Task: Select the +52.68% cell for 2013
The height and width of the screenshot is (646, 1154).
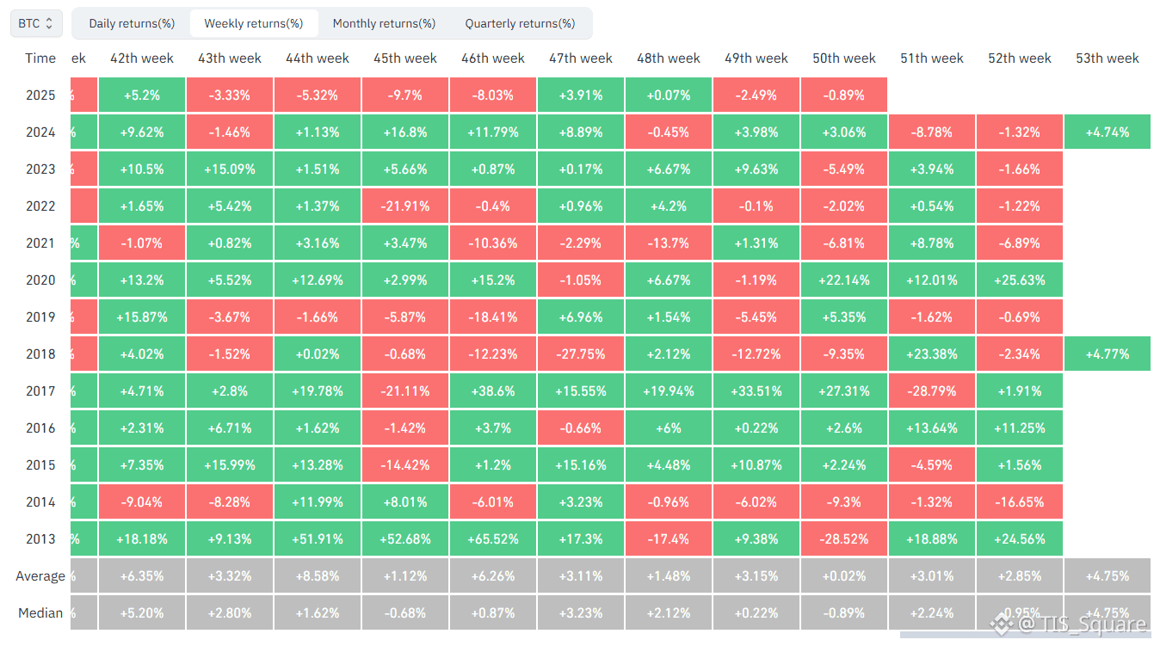Action: pos(404,538)
